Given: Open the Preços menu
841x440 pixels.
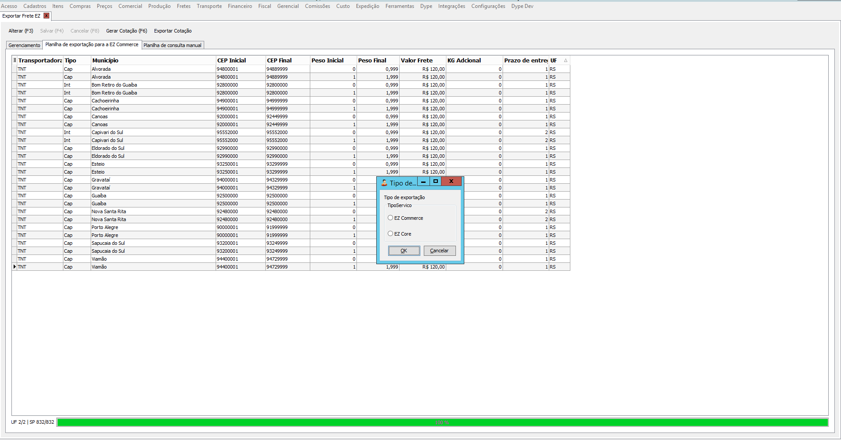Looking at the screenshot, I should click(105, 6).
